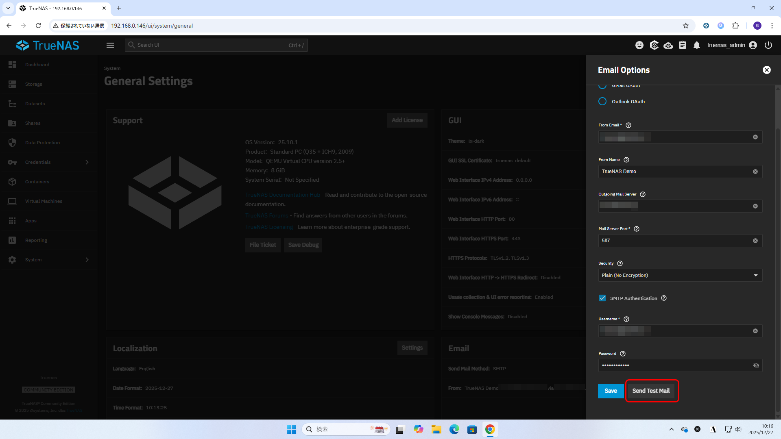Go to Virtual Machines in sidebar
Screen dimensions: 781x439
pyautogui.click(x=44, y=201)
